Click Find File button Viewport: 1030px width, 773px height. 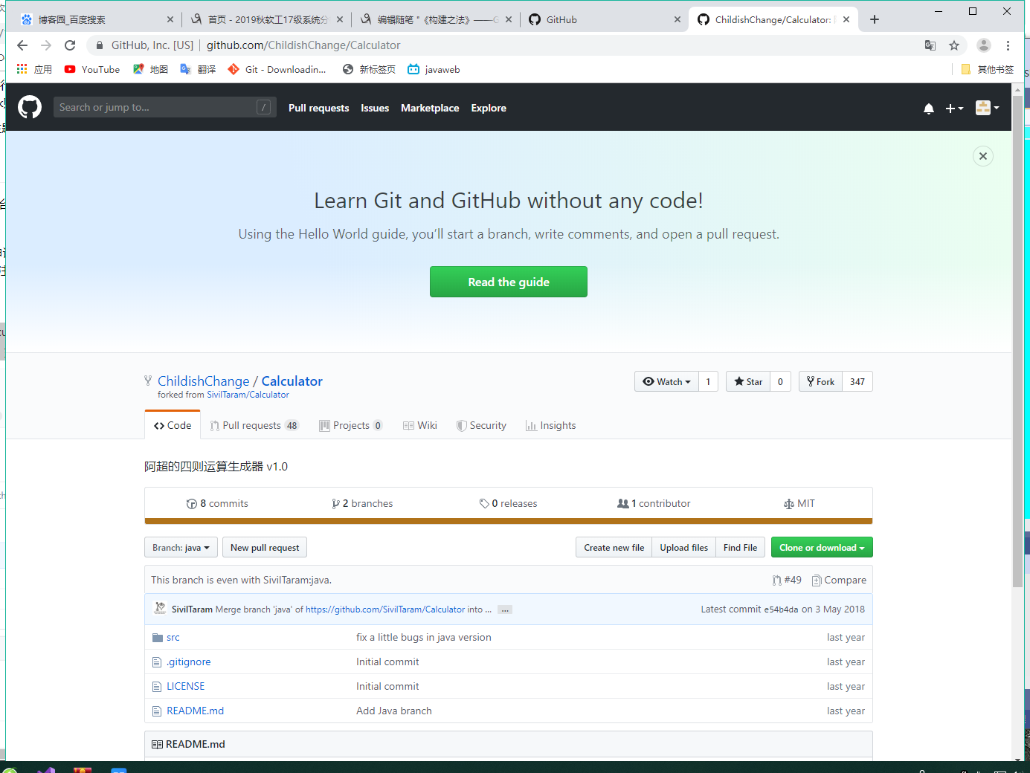[740, 547]
